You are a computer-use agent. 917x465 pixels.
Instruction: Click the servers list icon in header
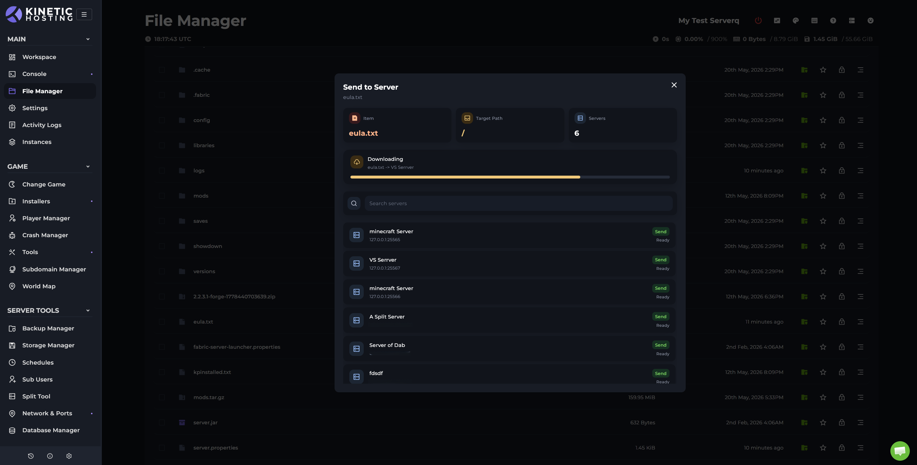pos(852,21)
